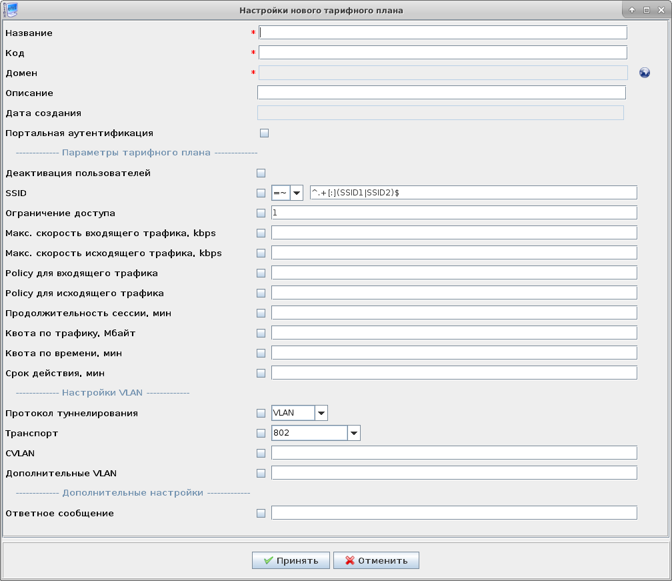
Task: Enable Портальная аутентификация checkbox
Action: [265, 133]
